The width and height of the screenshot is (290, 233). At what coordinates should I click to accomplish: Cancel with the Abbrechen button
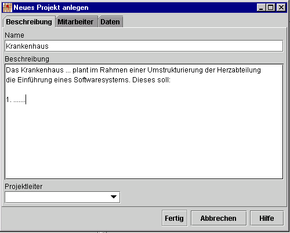pyautogui.click(x=219, y=219)
